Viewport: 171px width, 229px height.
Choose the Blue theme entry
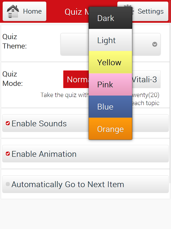coord(110,107)
